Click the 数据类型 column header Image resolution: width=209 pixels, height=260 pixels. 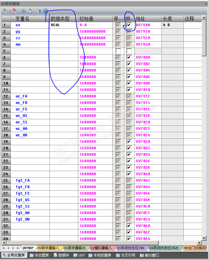point(64,19)
